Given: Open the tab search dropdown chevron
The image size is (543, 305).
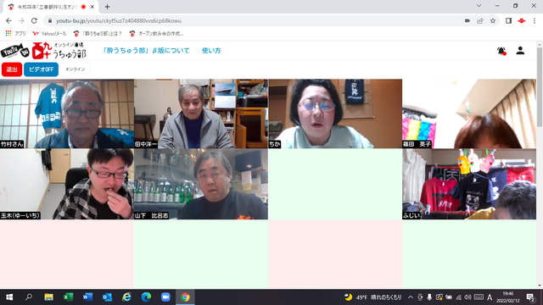Looking at the screenshot, I should (x=479, y=6).
